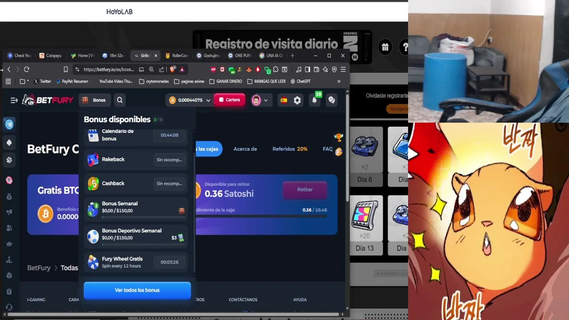The height and width of the screenshot is (320, 569).
Task: Open the MANGAS QUE LEER bookmarks folder
Action: pyautogui.click(x=266, y=81)
